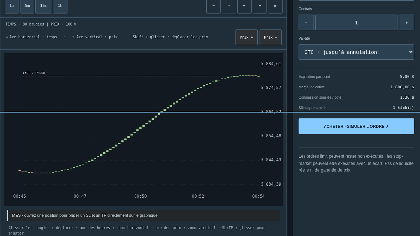Click the Commission simulée value 1,30 $
This screenshot has height=236, width=420.
tap(407, 97)
